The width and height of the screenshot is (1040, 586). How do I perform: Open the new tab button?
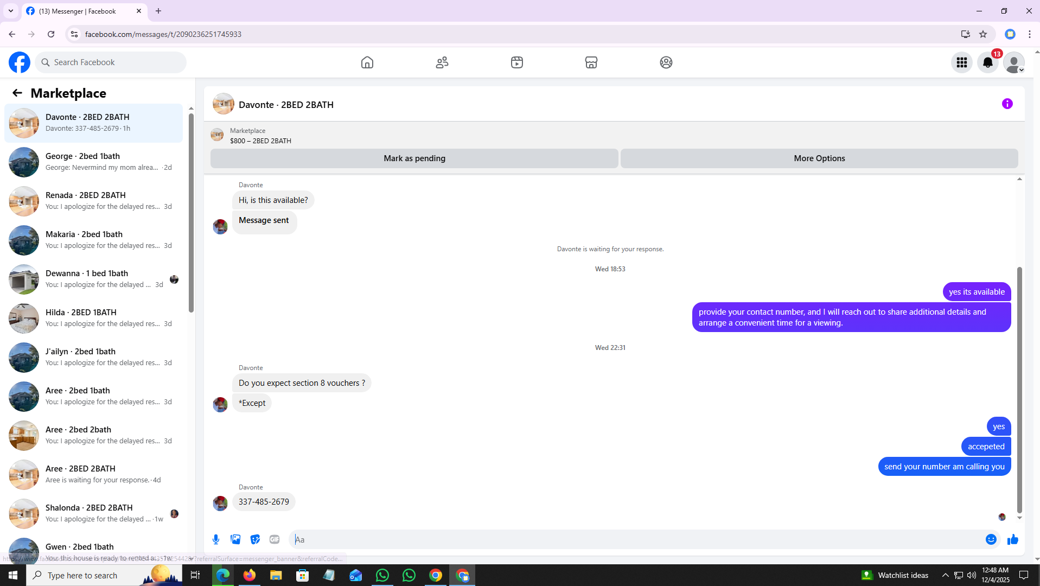coord(158,11)
